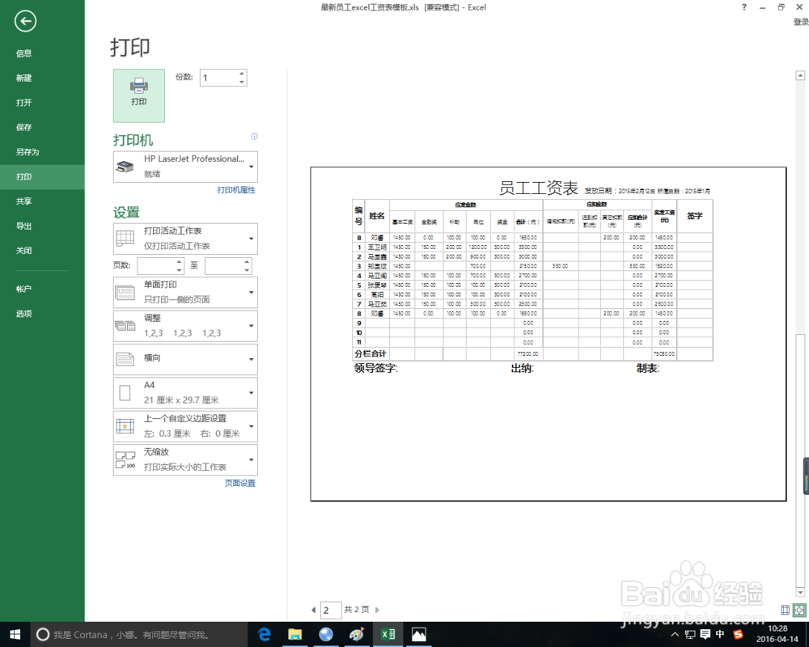This screenshot has height=647, width=809.
Task: Click the Cortana search box
Action: [138, 635]
